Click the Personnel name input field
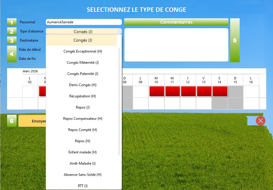This screenshot has width=273, height=190. click(84, 22)
